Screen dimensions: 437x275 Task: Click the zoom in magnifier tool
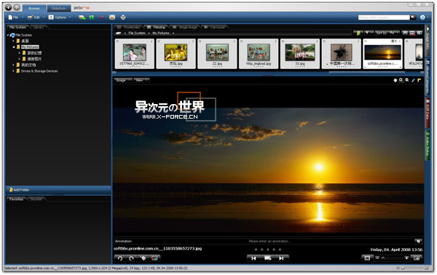[x=401, y=80]
